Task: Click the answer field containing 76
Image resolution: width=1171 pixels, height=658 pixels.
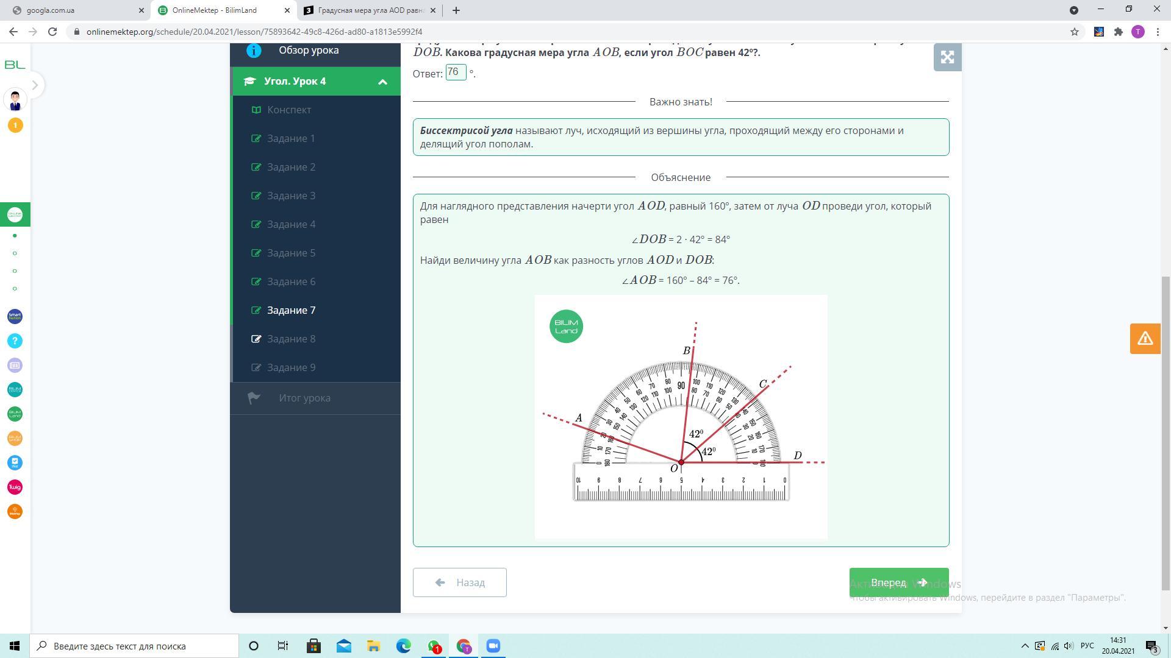Action: point(456,73)
